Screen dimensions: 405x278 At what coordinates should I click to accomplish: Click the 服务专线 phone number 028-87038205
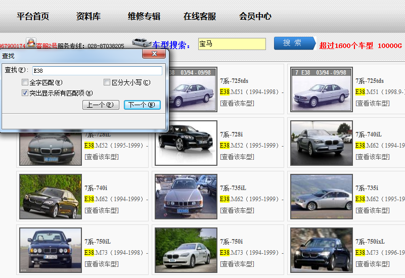click(106, 46)
